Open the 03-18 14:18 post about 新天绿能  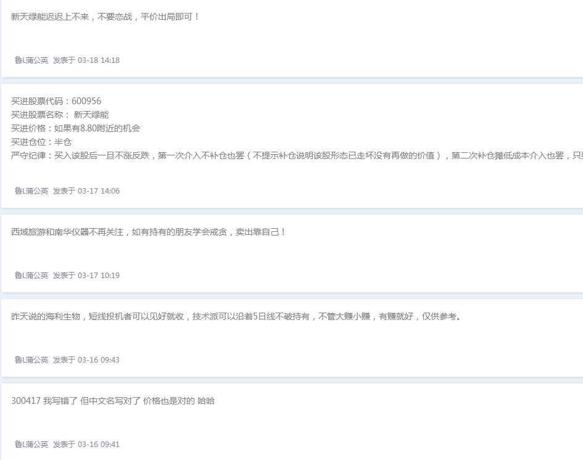click(105, 17)
